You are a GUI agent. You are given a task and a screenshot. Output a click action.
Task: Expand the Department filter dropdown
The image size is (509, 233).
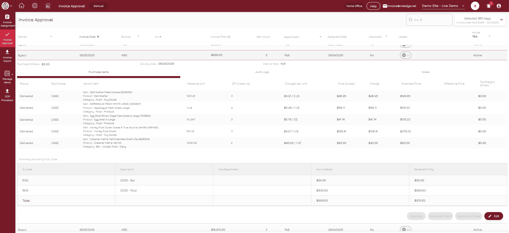[320, 37]
